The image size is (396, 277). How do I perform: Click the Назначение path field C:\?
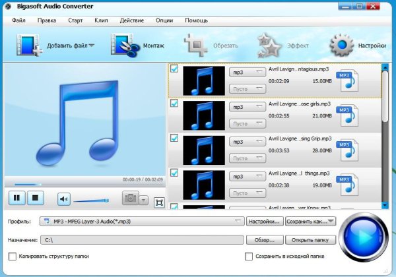click(x=142, y=240)
